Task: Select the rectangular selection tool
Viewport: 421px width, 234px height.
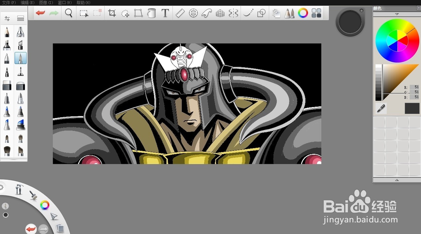Action: 84,13
